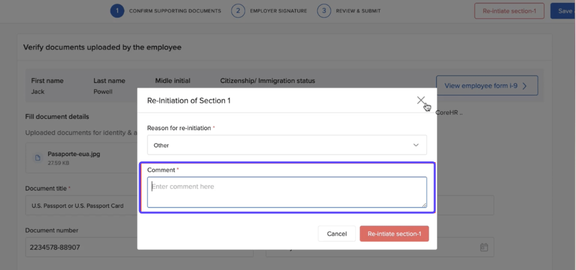Open the calendar date picker icon
Screen dimensions: 576x270
[x=484, y=247]
